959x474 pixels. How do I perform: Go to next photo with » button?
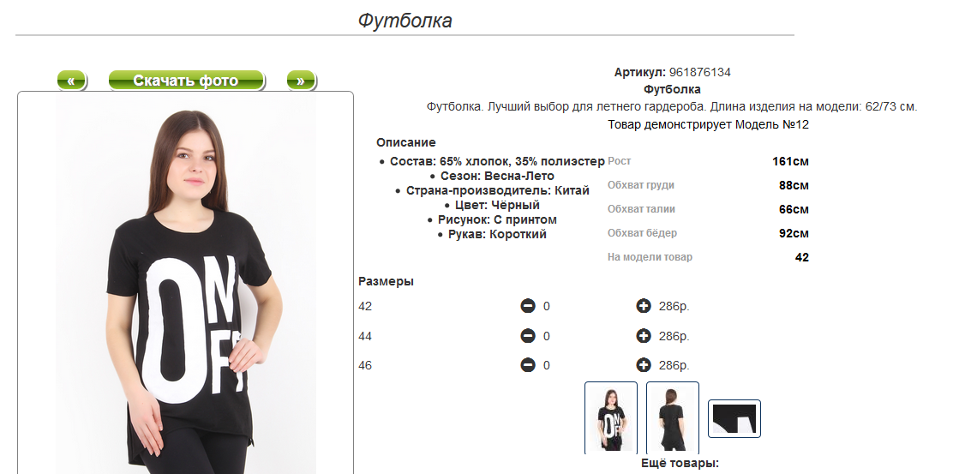tap(300, 81)
